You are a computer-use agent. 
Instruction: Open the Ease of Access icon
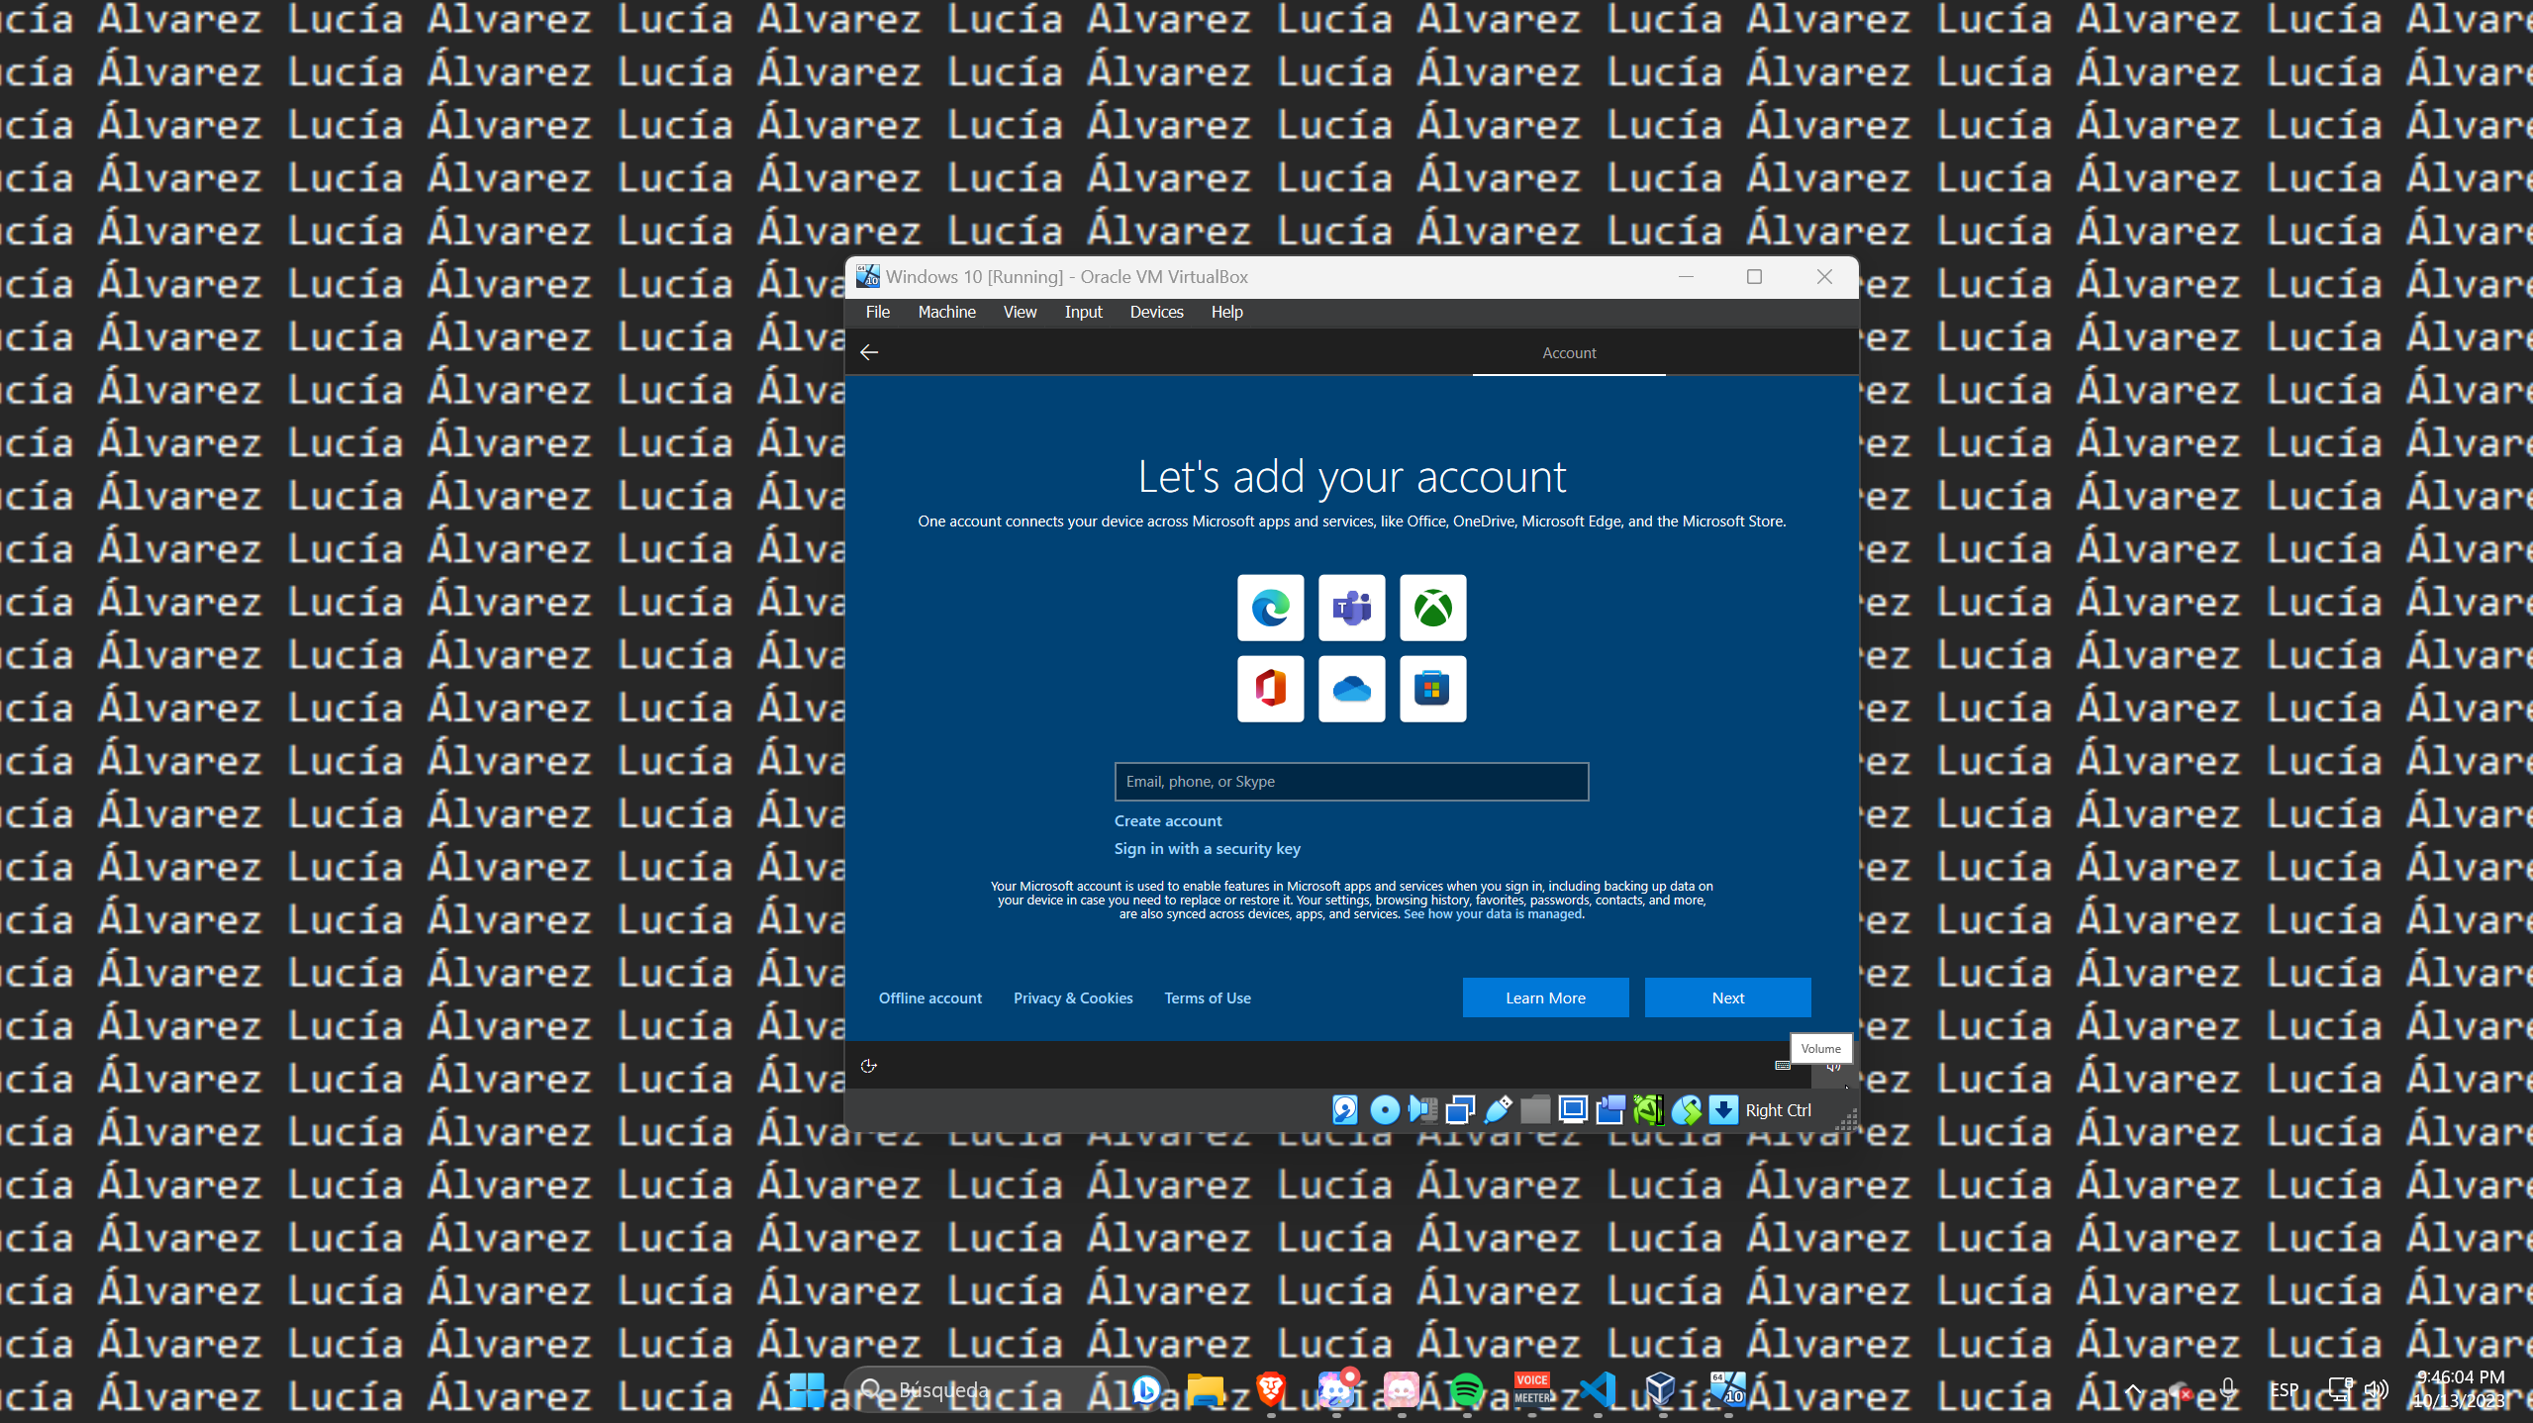tap(869, 1066)
